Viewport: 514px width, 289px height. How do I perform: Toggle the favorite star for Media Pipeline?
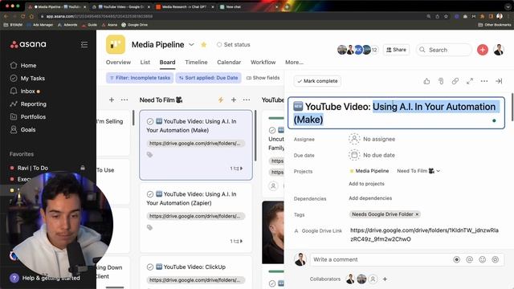[203, 45]
